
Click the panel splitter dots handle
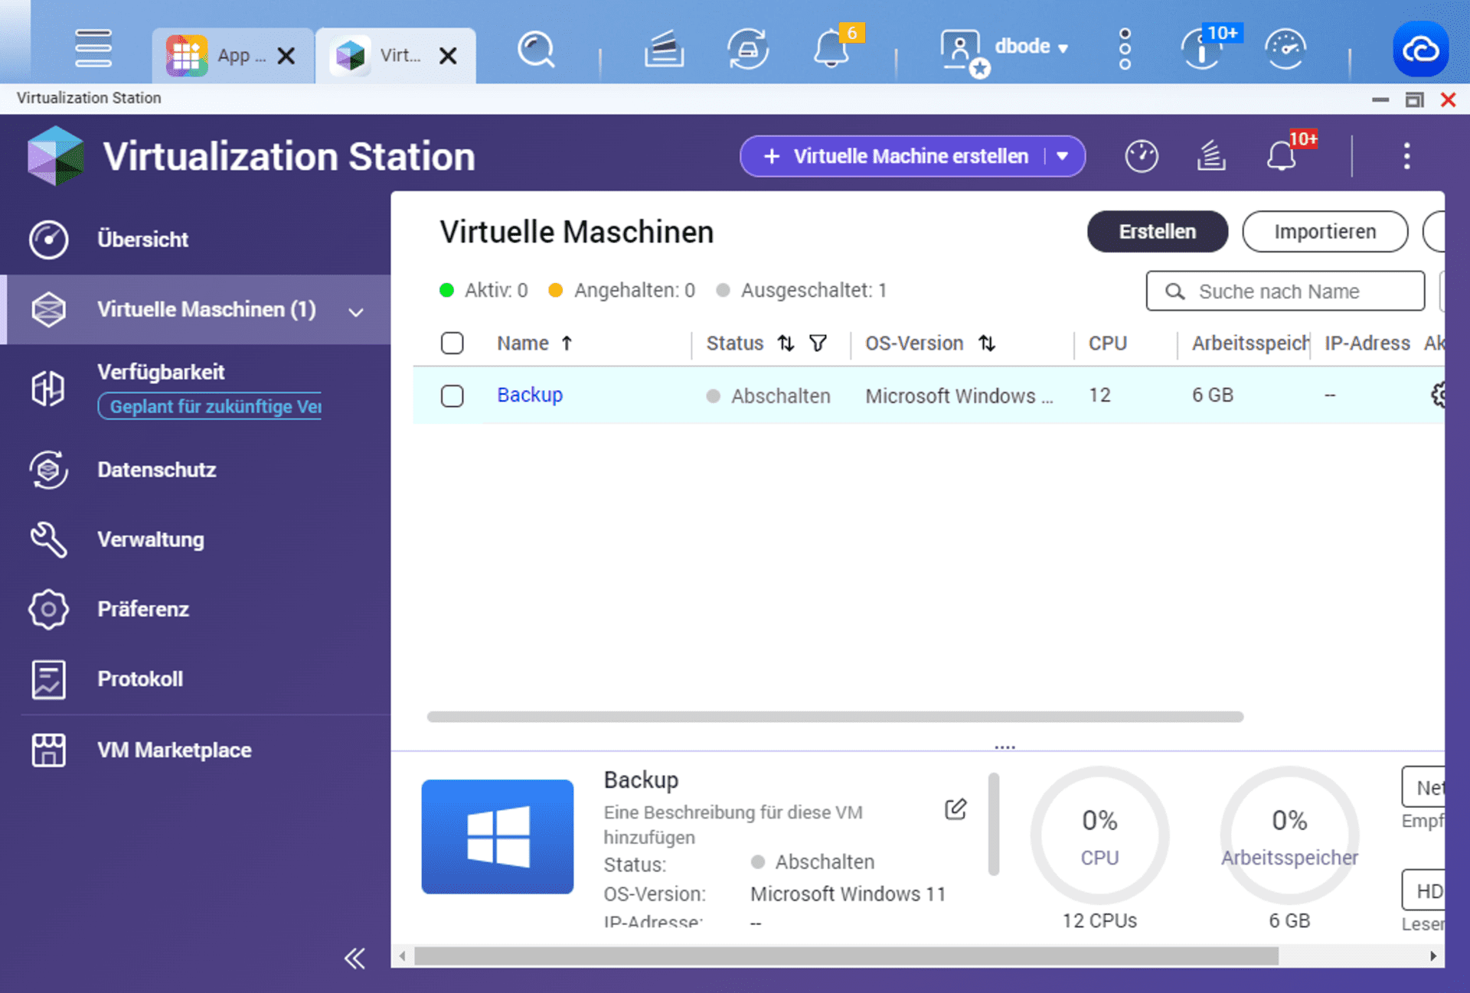[1004, 747]
